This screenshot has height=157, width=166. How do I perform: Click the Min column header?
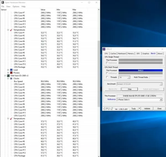click(x=64, y=10)
